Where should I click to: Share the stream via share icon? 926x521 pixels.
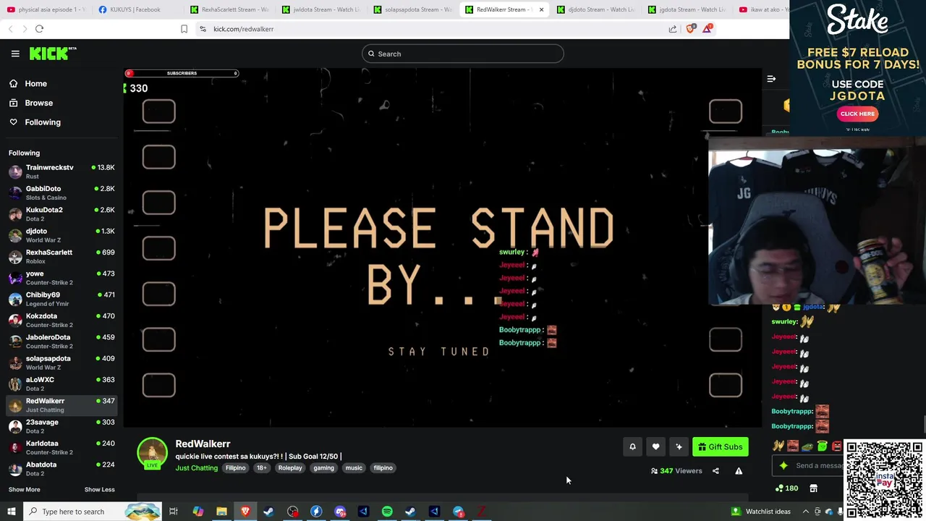point(715,471)
